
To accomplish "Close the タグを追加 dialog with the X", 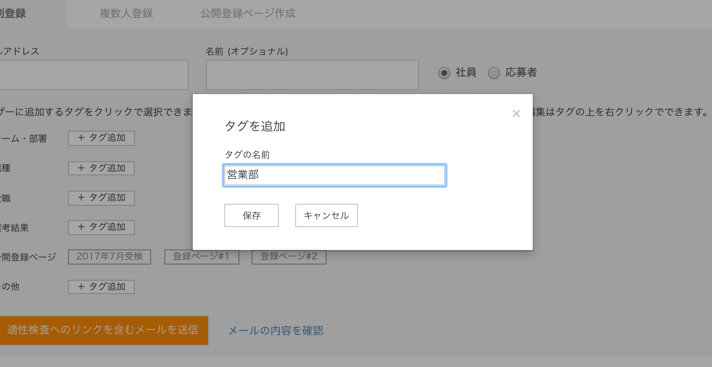I will (516, 114).
